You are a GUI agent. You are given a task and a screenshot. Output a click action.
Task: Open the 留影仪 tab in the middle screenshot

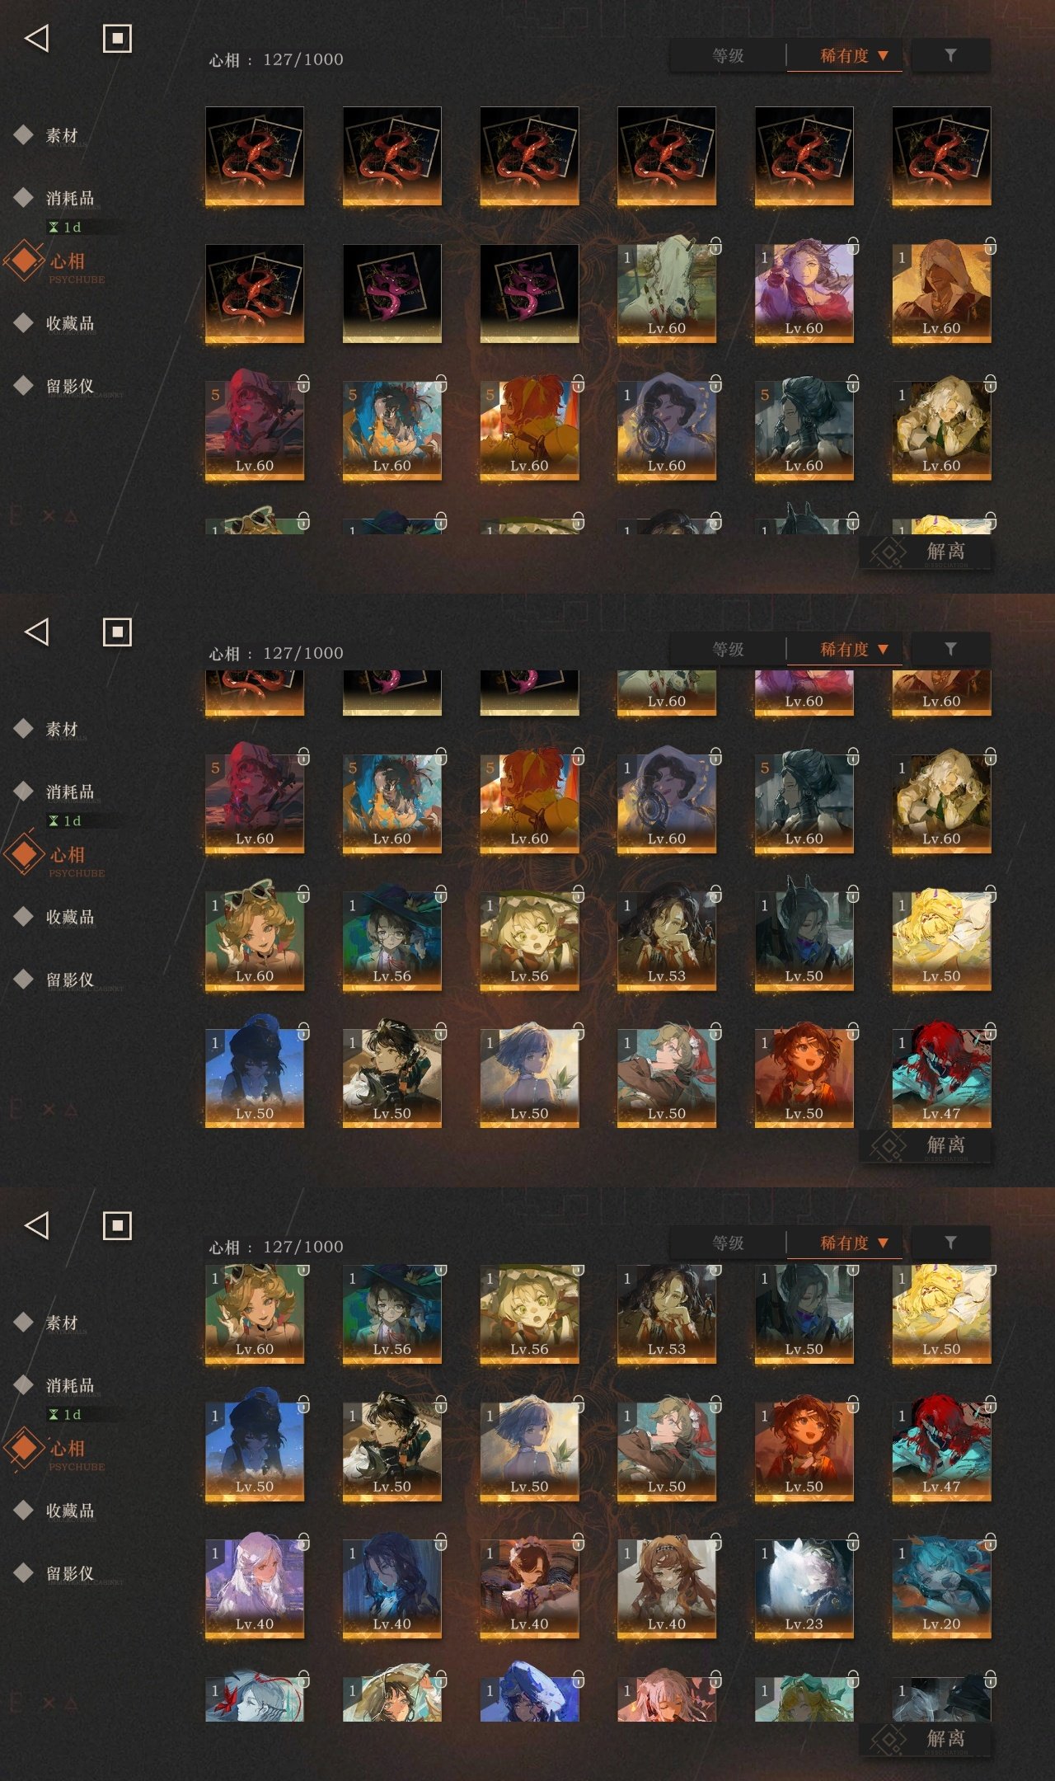pyautogui.click(x=69, y=980)
